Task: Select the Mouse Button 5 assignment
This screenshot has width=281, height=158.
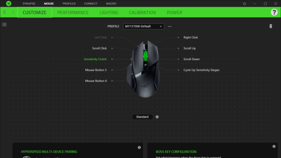Action: point(96,70)
